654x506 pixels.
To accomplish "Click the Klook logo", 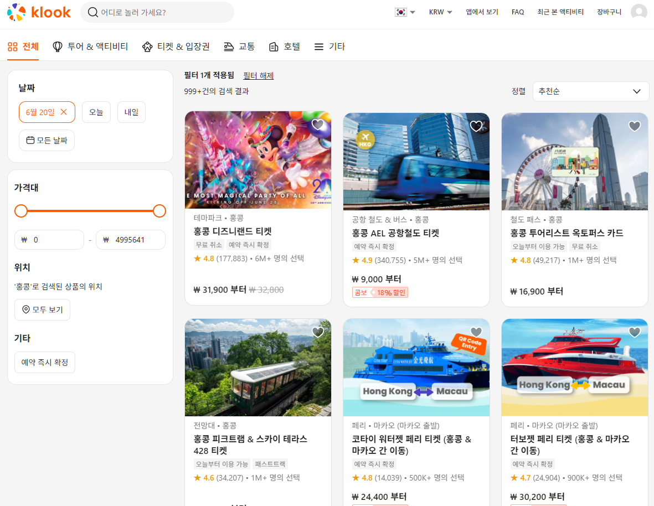I will tap(39, 12).
